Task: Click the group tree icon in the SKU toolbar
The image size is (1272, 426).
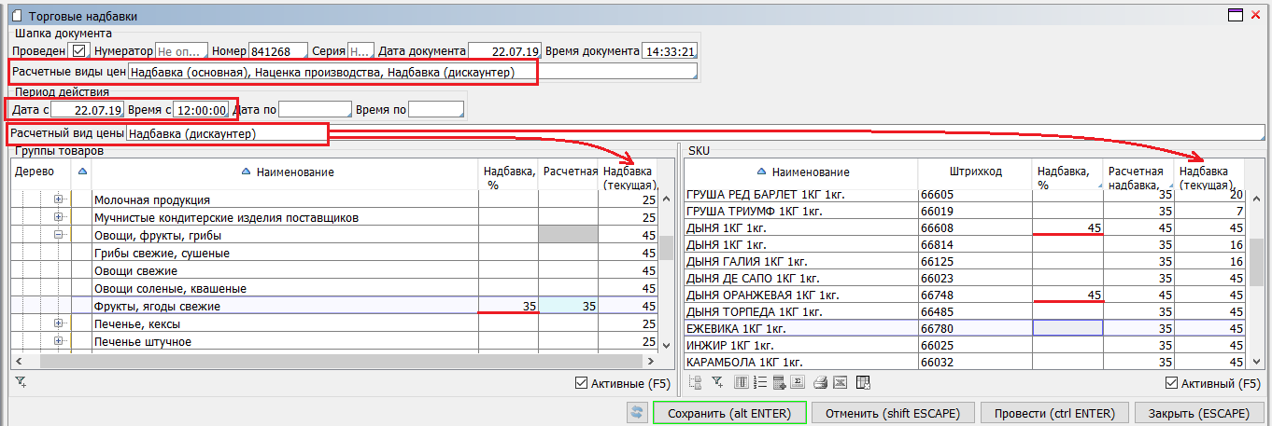Action: click(695, 382)
